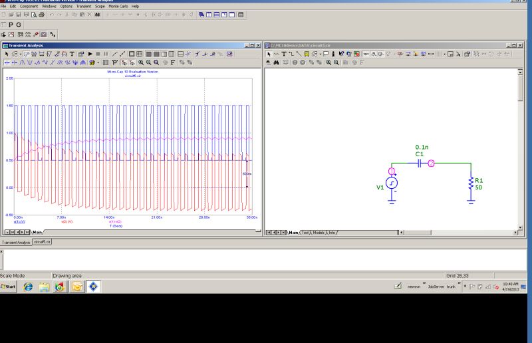Select Main tab in Transient Analysis window
The image size is (532, 343).
click(x=37, y=233)
